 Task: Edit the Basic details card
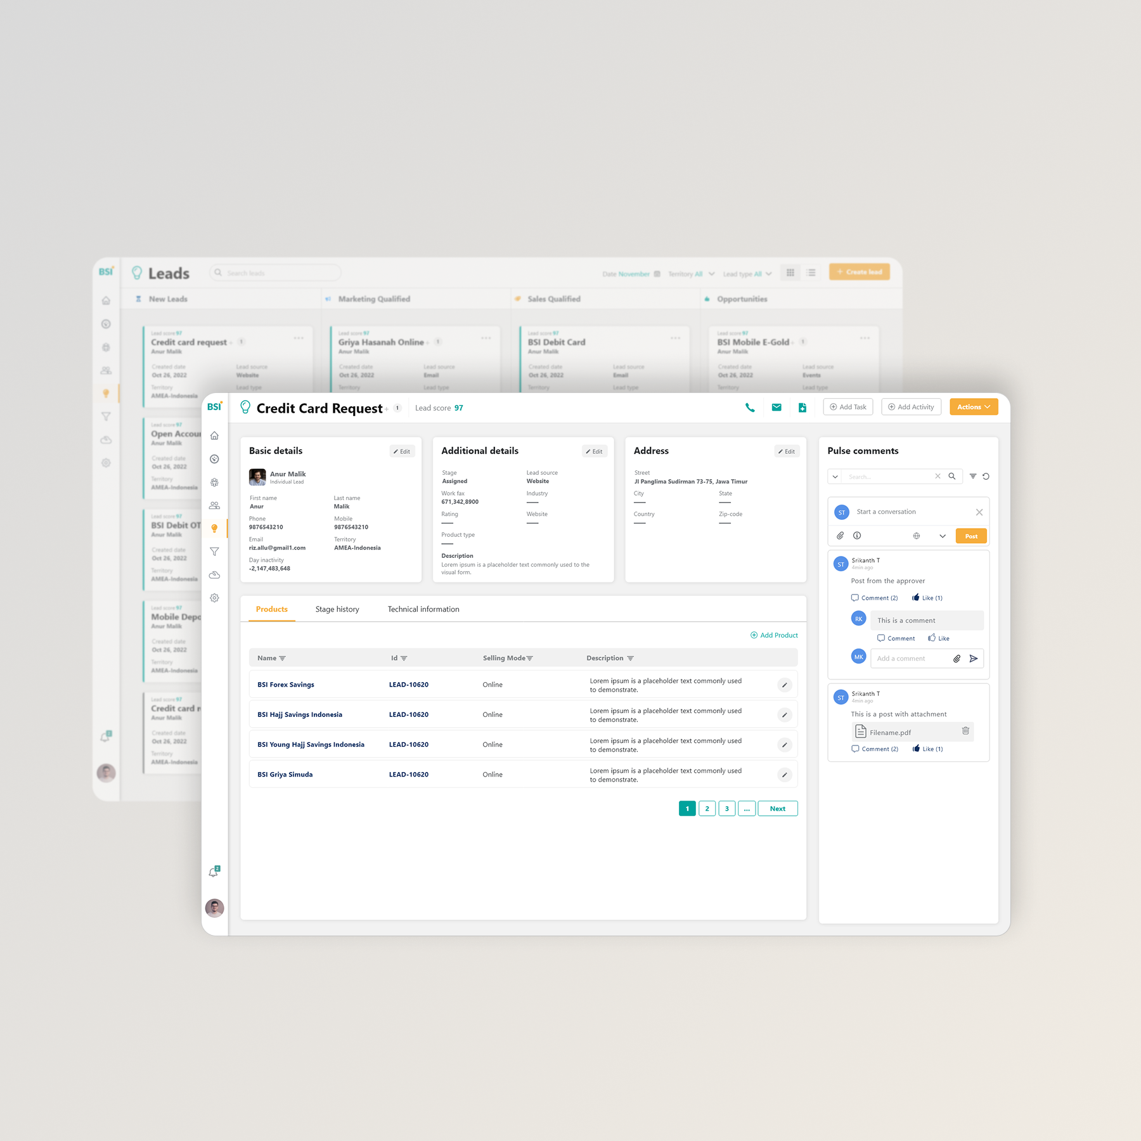402,451
